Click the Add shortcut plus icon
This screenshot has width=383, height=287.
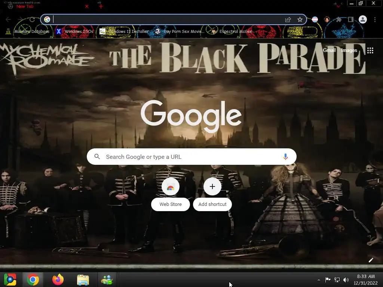[212, 187]
